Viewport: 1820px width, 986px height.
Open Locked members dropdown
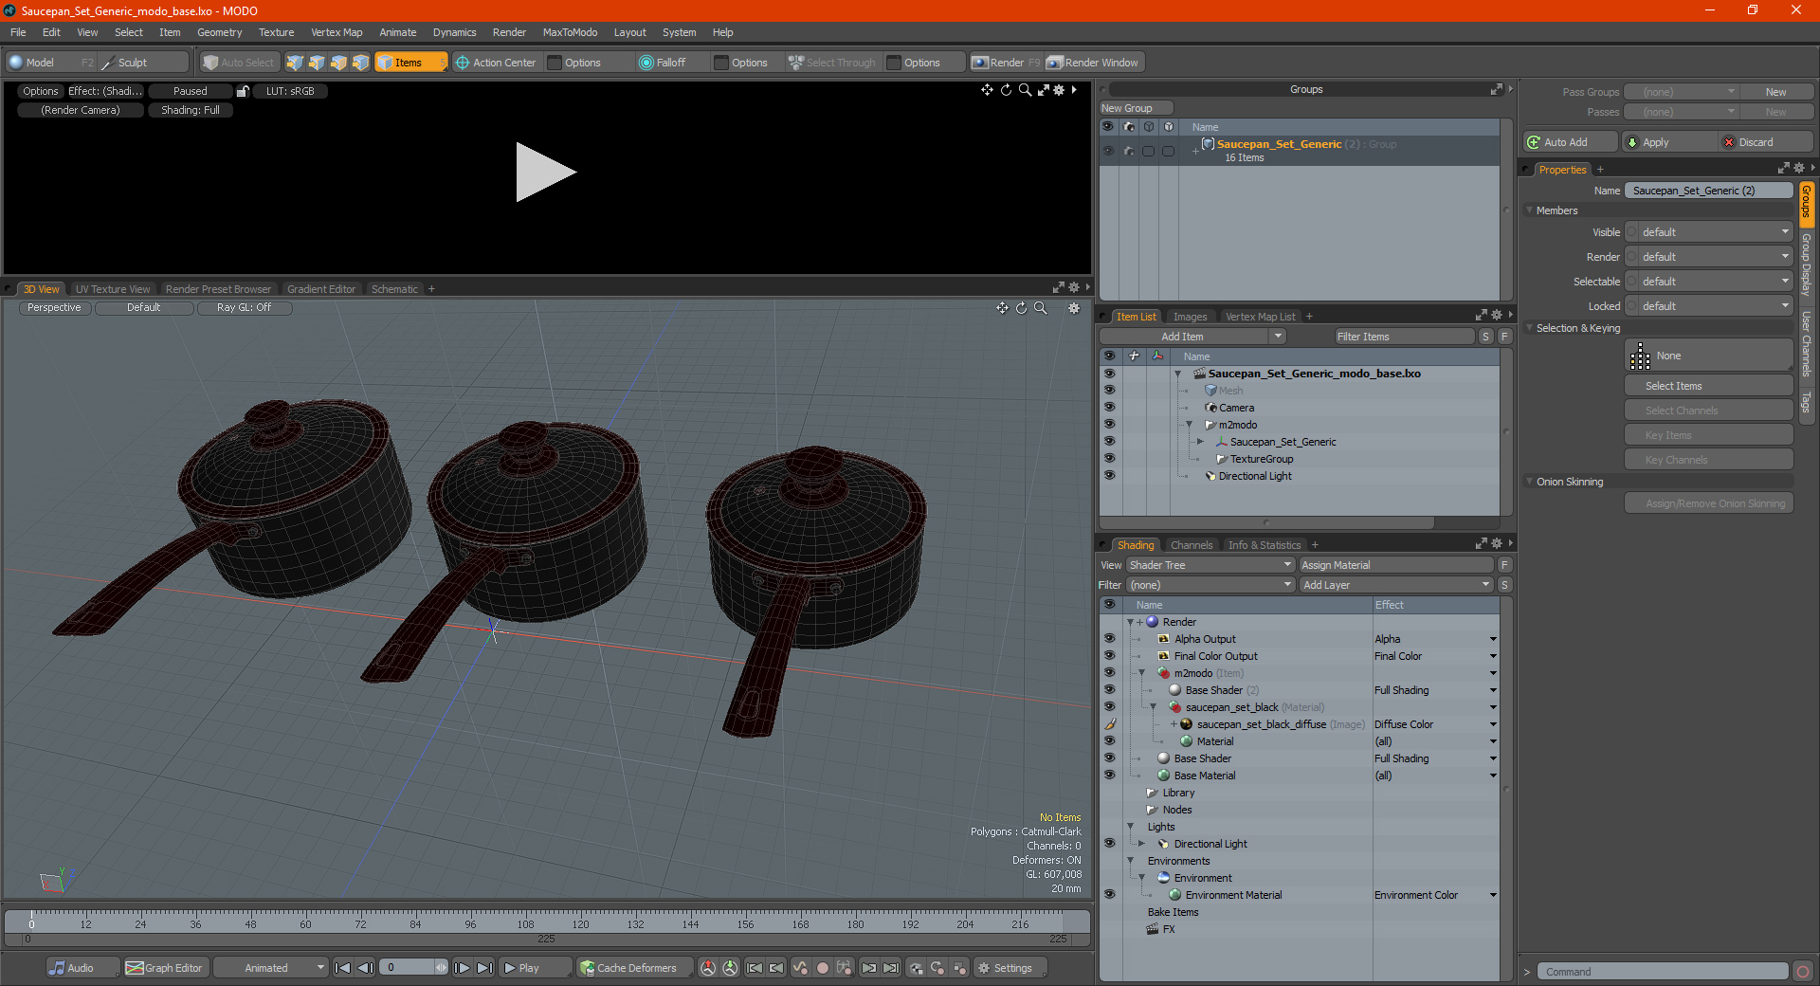(x=1709, y=306)
